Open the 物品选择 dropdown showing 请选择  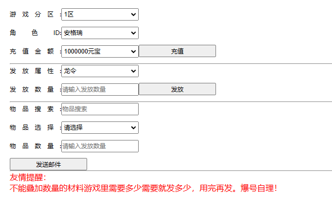click(x=99, y=128)
